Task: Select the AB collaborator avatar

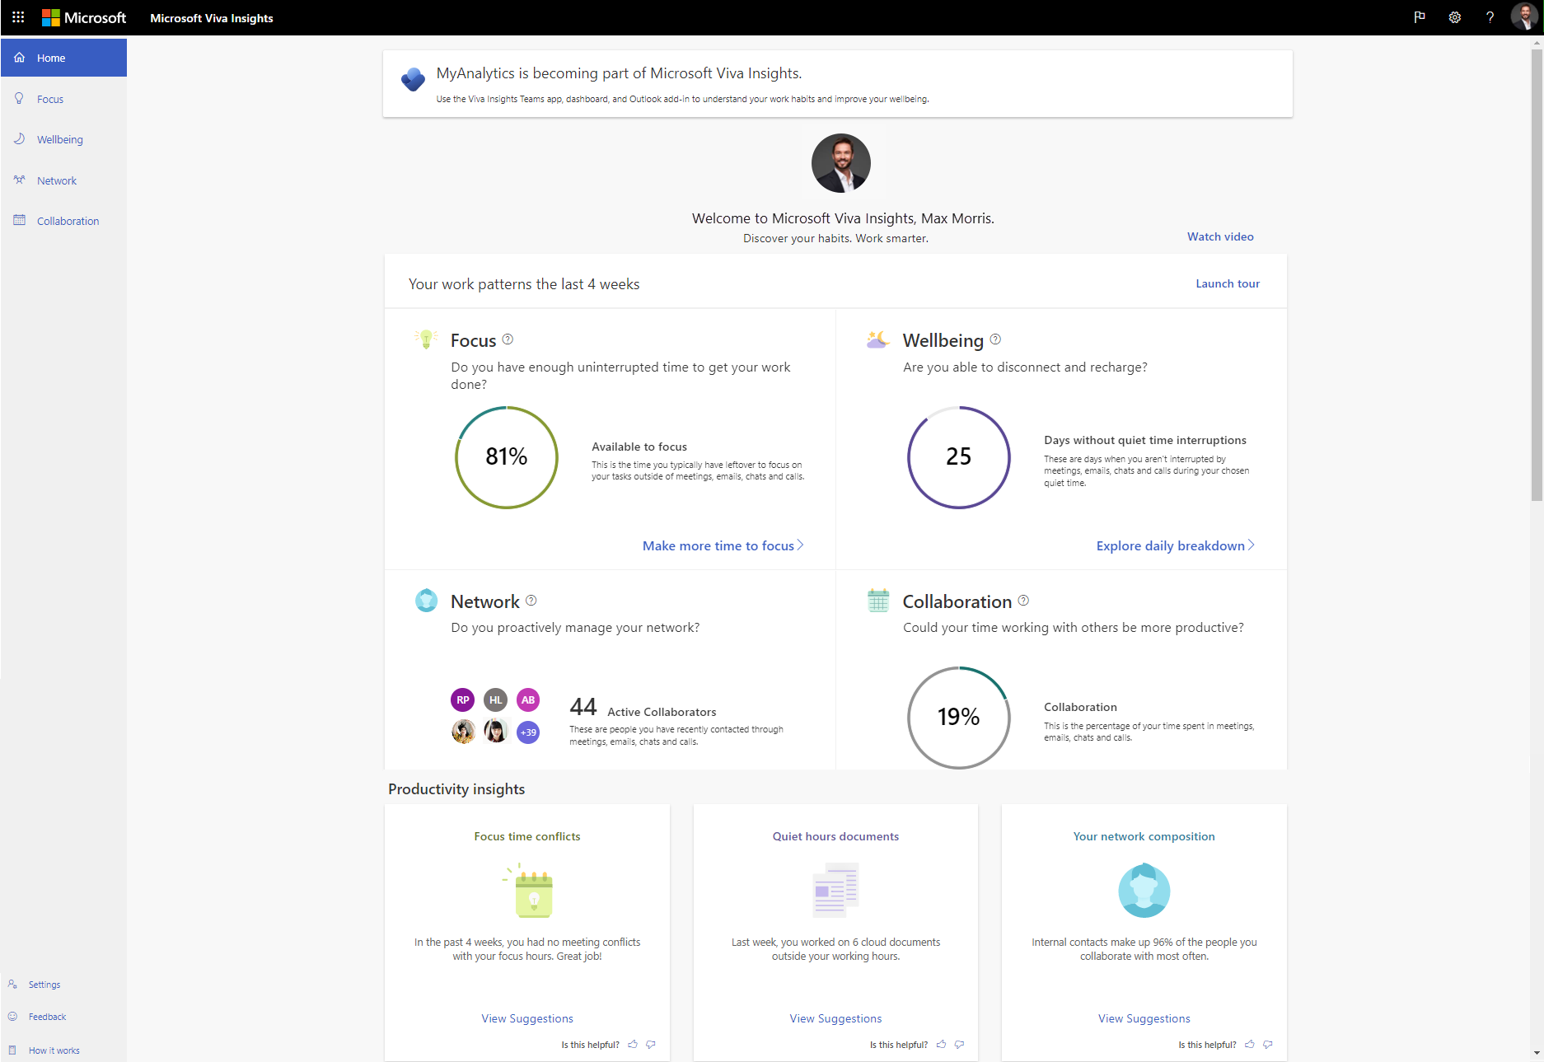Action: (528, 699)
